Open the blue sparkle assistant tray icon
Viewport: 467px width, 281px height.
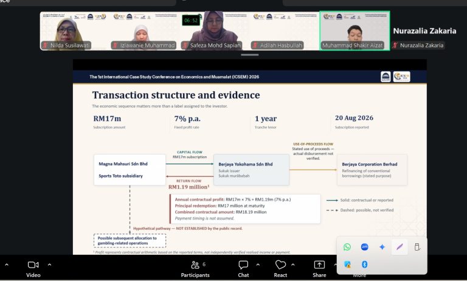pyautogui.click(x=382, y=247)
